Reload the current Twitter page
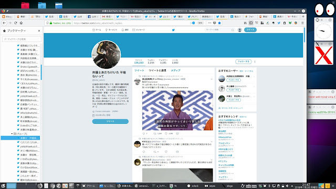Viewport: 336px width, 189px height. click(15, 23)
